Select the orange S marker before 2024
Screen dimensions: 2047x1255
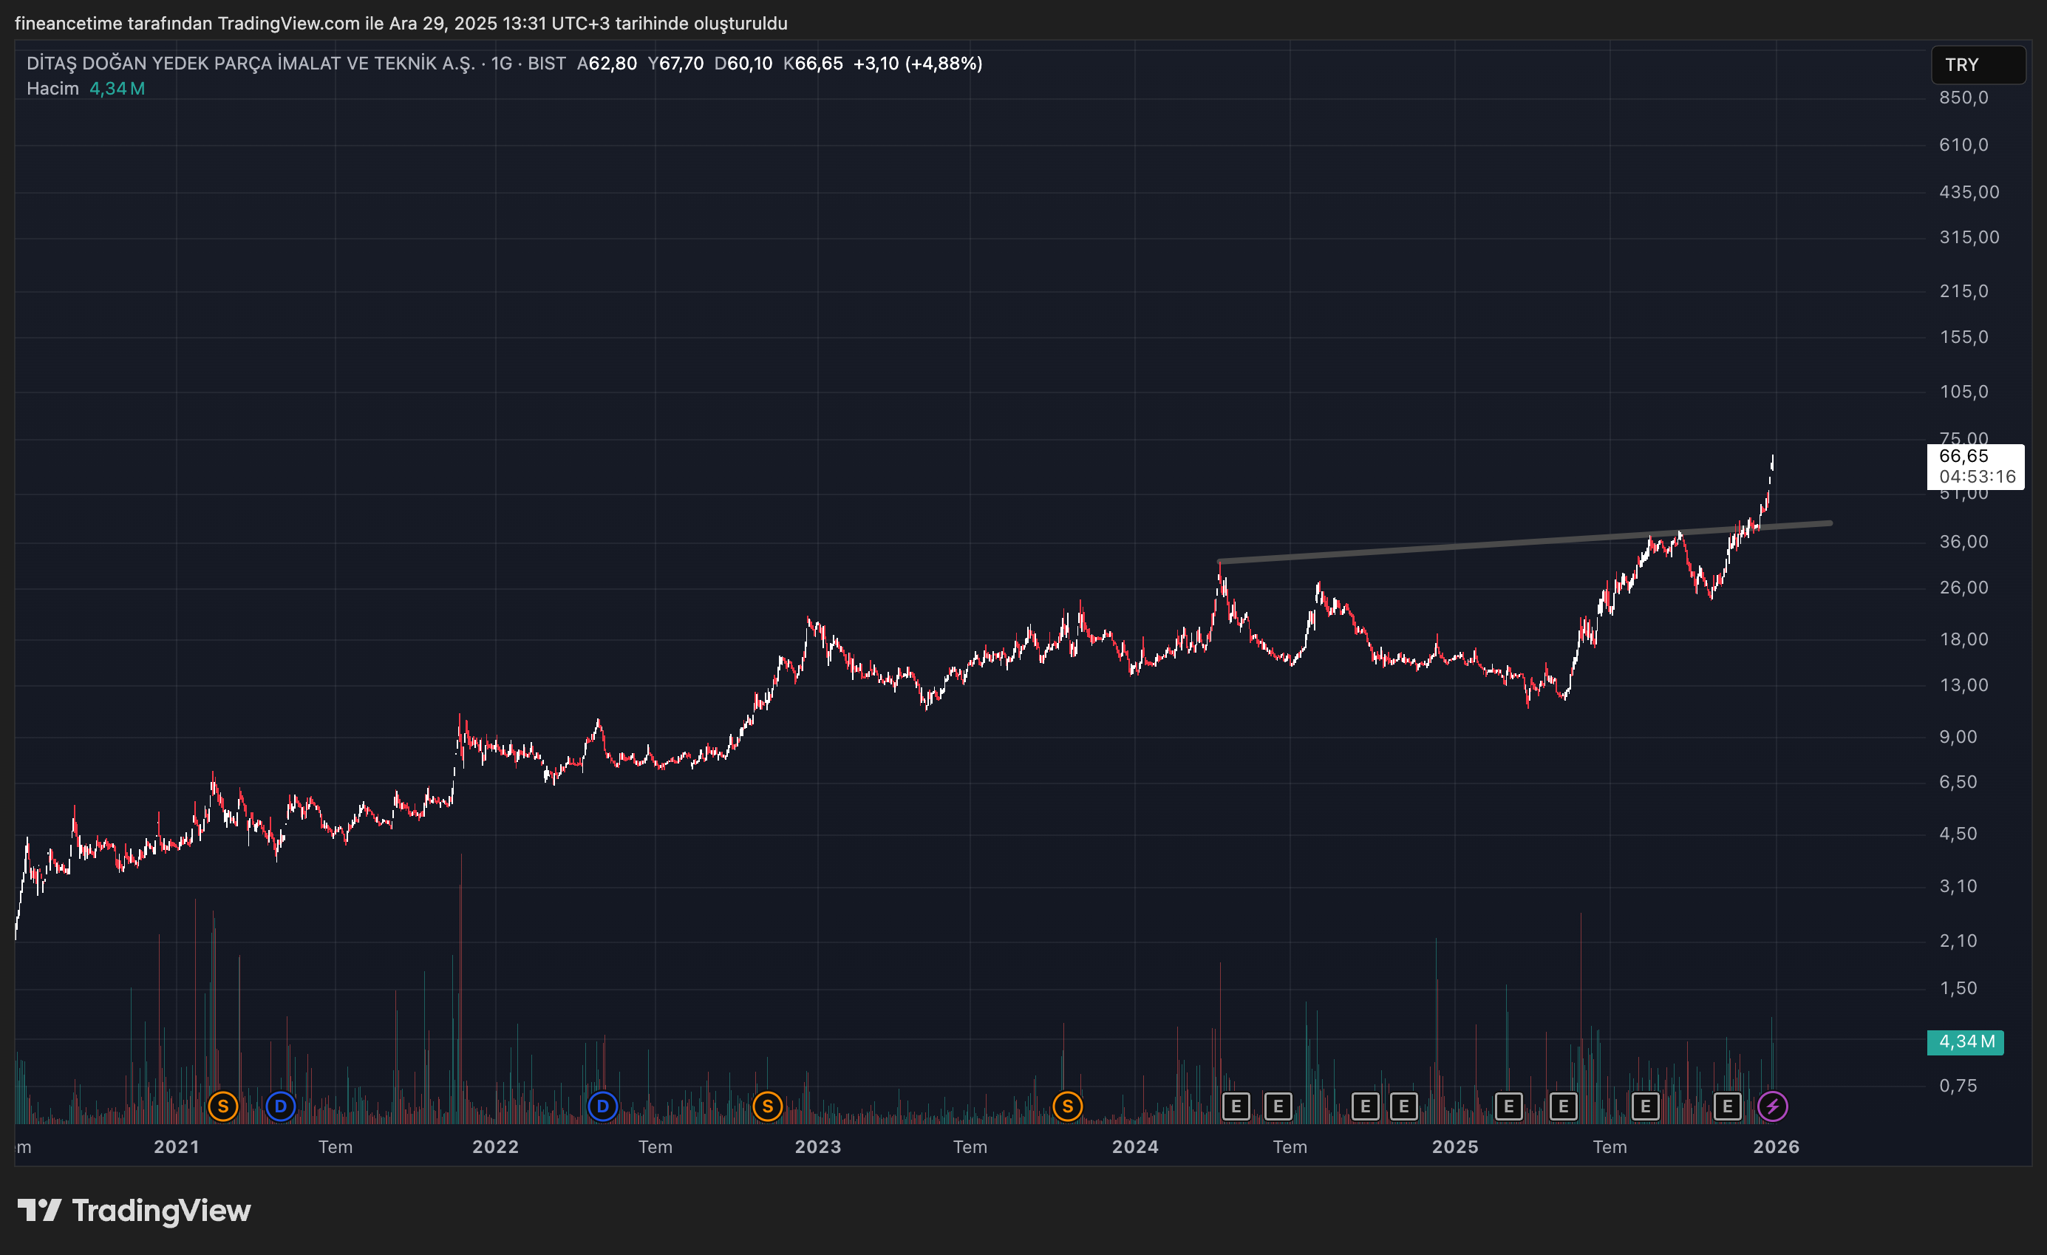(x=1068, y=1106)
